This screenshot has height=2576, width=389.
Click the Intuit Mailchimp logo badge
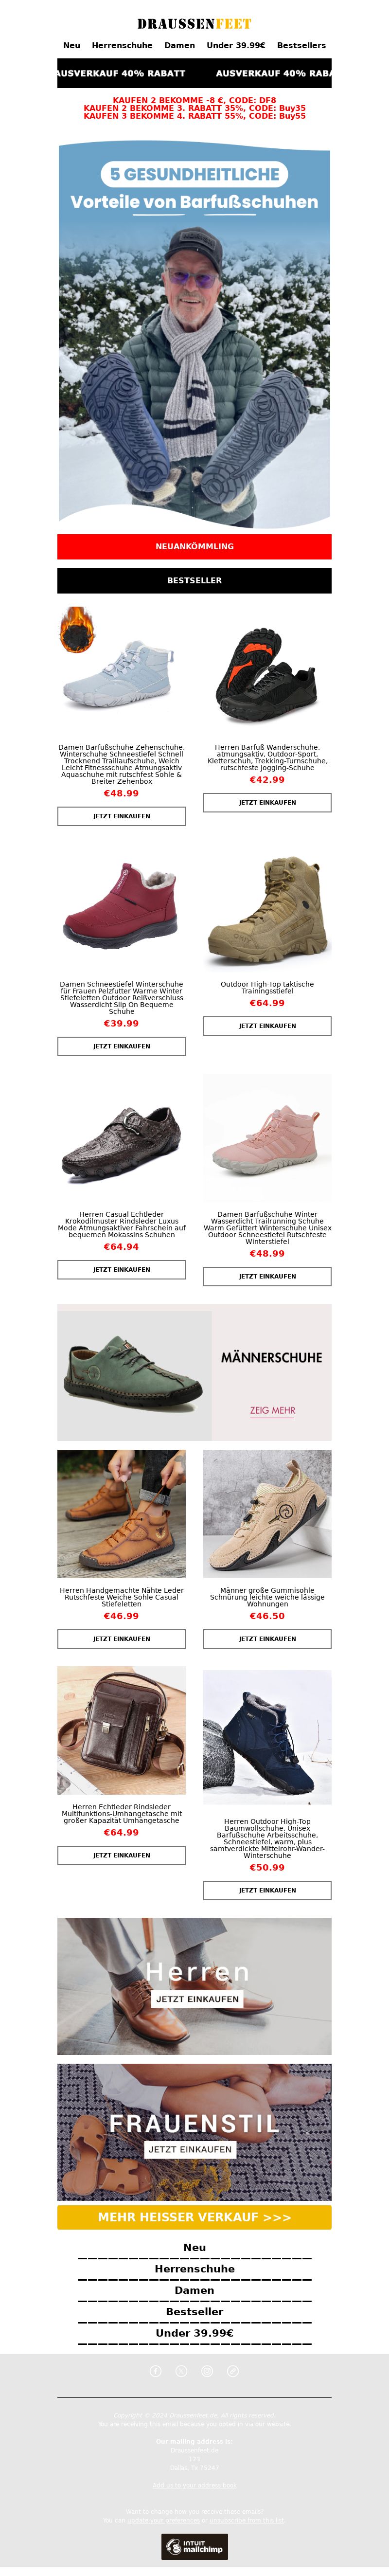click(x=194, y=2546)
